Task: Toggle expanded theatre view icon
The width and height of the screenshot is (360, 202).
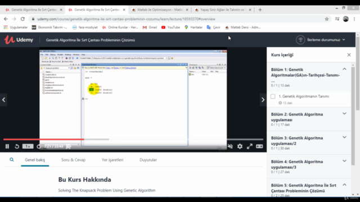Action: tap(259, 146)
